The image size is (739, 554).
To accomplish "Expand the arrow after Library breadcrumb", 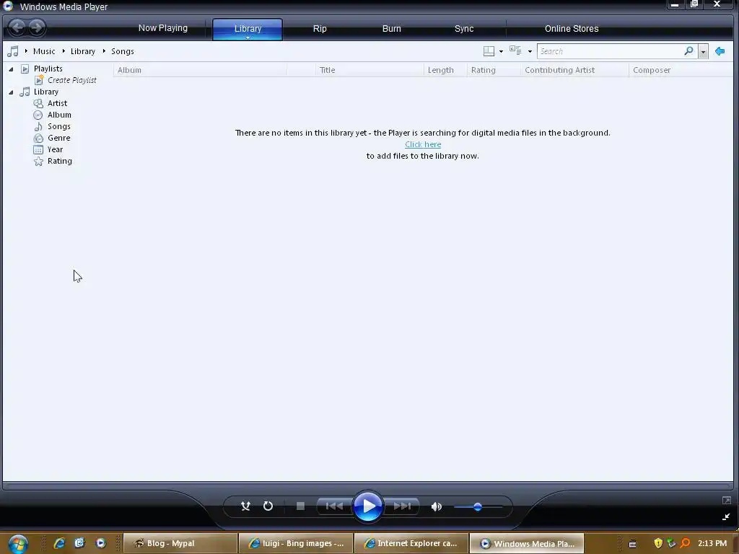I will (104, 51).
